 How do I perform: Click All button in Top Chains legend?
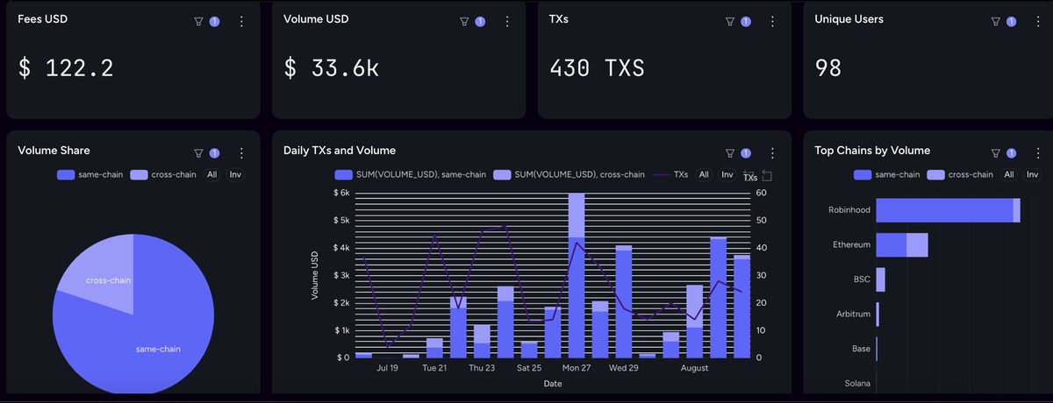click(1009, 174)
